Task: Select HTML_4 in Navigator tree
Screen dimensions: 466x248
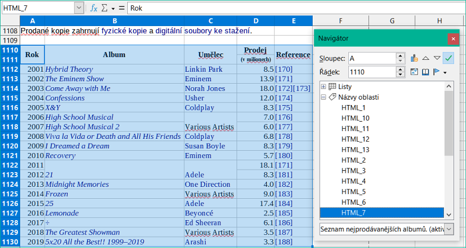Action: 353,182
